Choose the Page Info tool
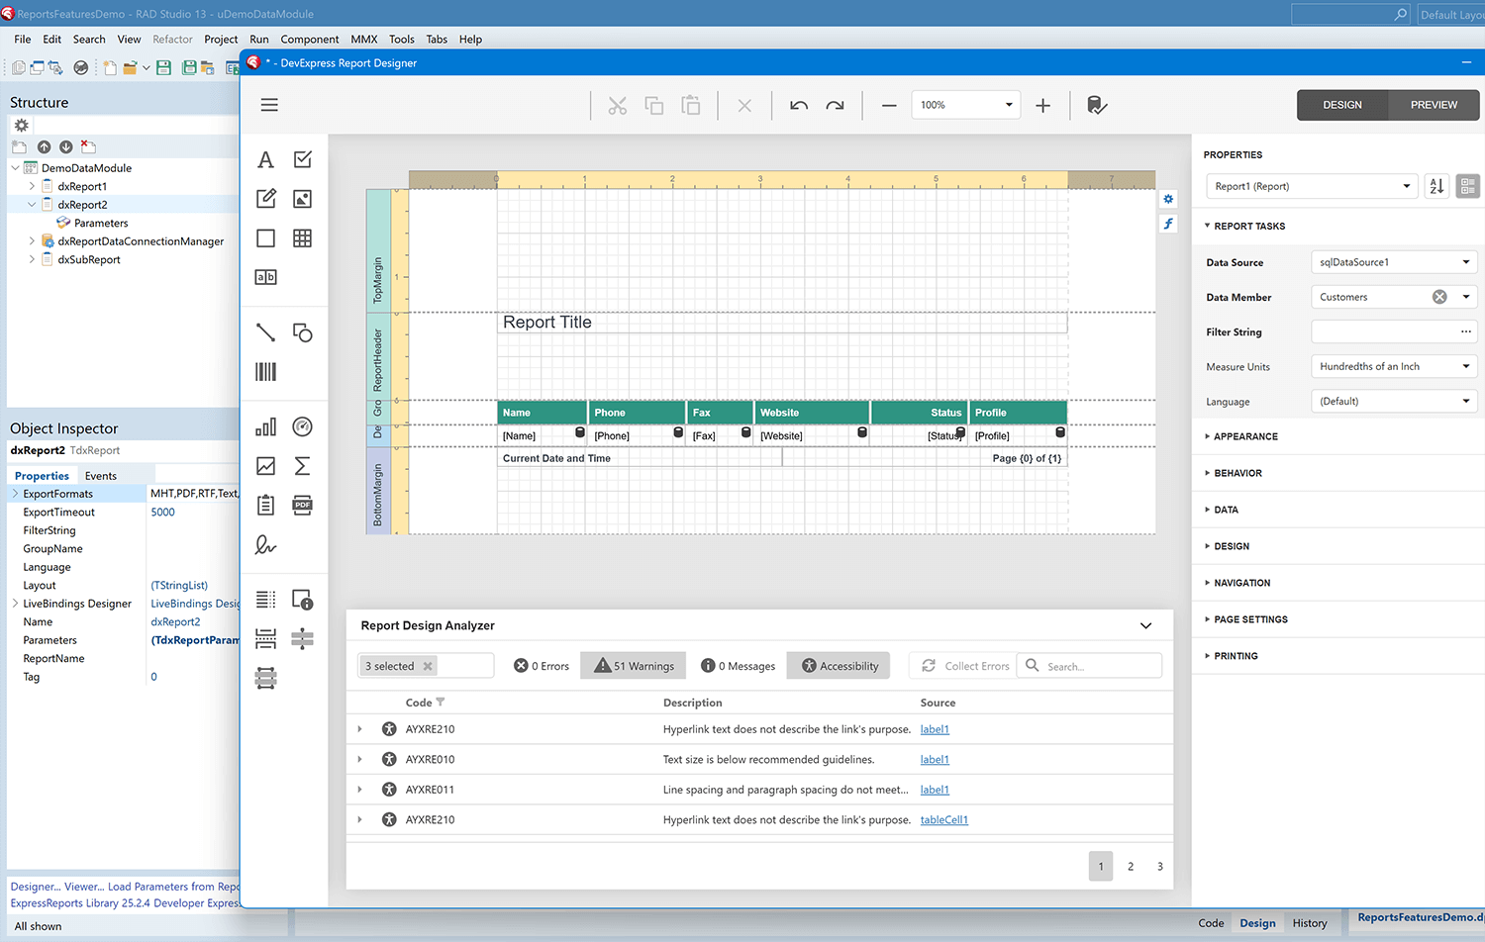The image size is (1485, 942). tap(303, 600)
